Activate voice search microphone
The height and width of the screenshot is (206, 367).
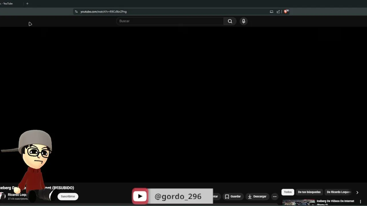click(x=243, y=21)
